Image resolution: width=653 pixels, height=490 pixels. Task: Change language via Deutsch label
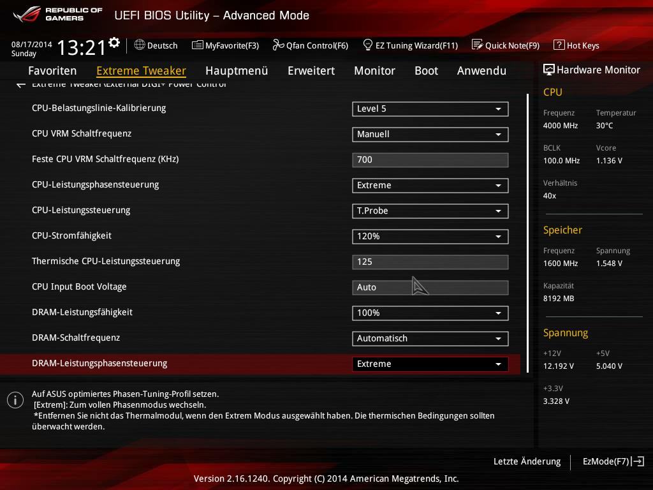coord(163,45)
